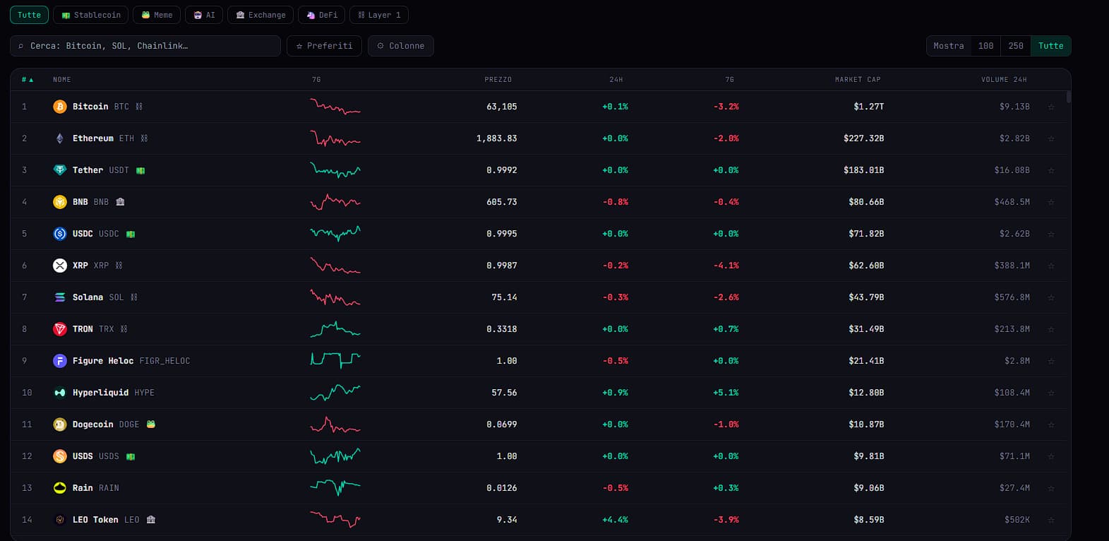Click the table's vertical scrollbar thumb
The width and height of the screenshot is (1109, 541).
[1069, 97]
